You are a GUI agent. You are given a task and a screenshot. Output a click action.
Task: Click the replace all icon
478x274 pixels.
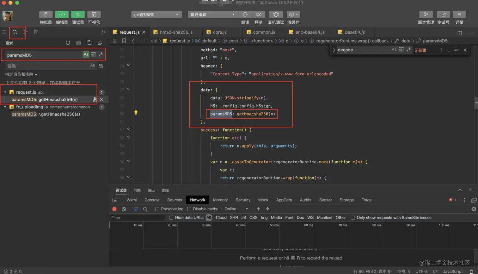(x=101, y=66)
